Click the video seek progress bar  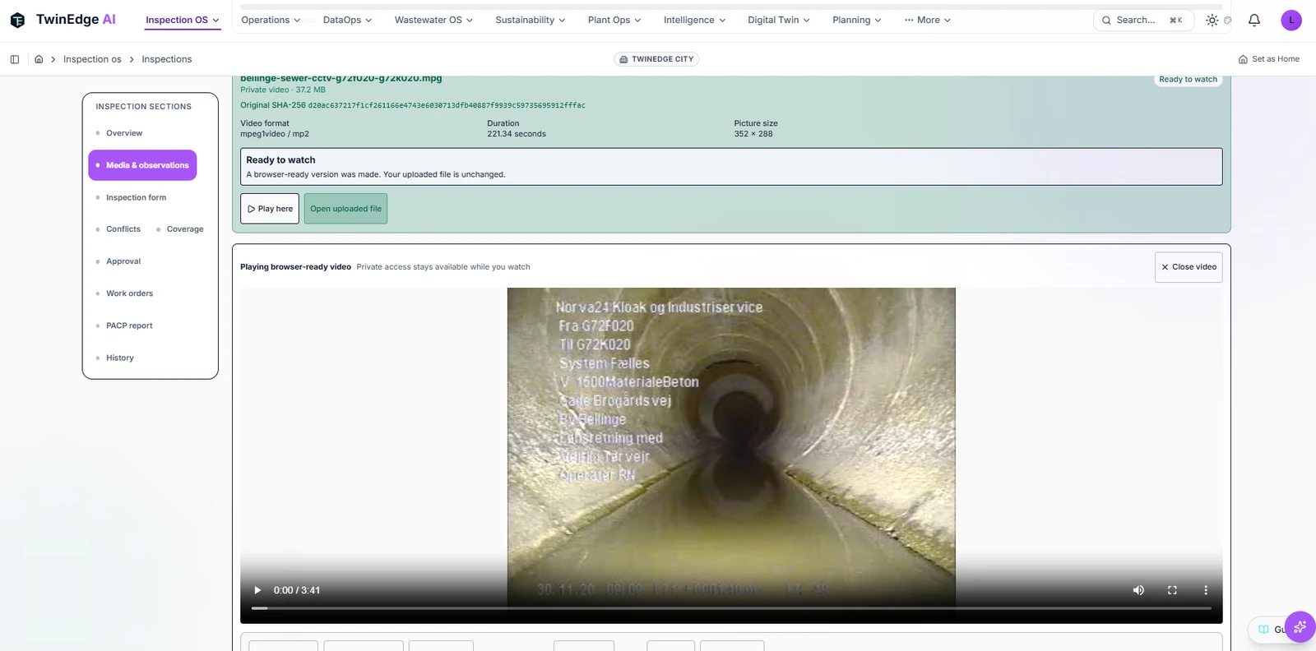click(731, 608)
